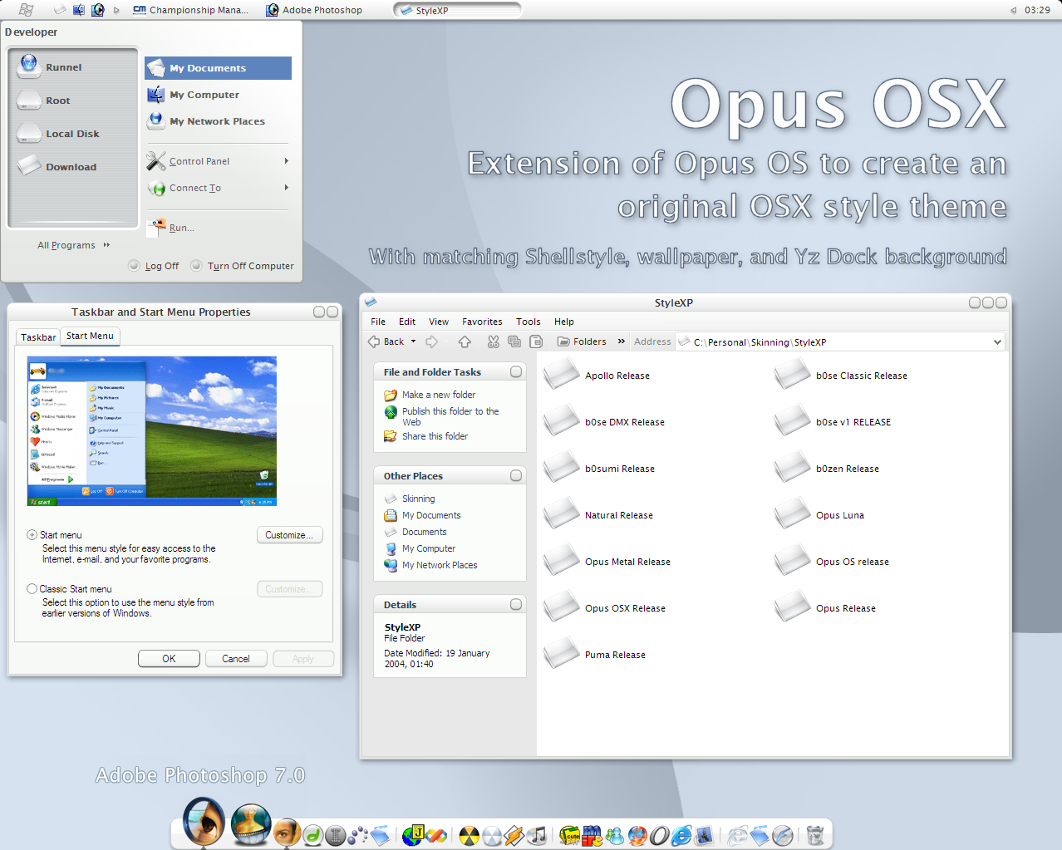Expand the toolbar overflow chevron after Folders
The image size is (1062, 850).
pos(621,341)
